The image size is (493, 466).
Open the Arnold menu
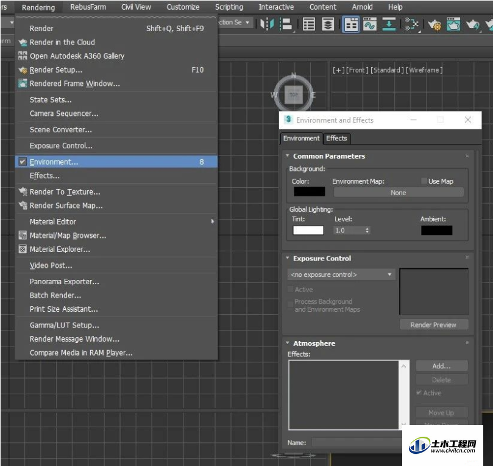coord(362,7)
